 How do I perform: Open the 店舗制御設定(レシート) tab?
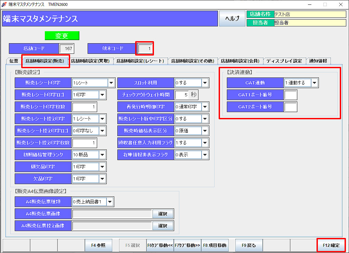(140, 61)
